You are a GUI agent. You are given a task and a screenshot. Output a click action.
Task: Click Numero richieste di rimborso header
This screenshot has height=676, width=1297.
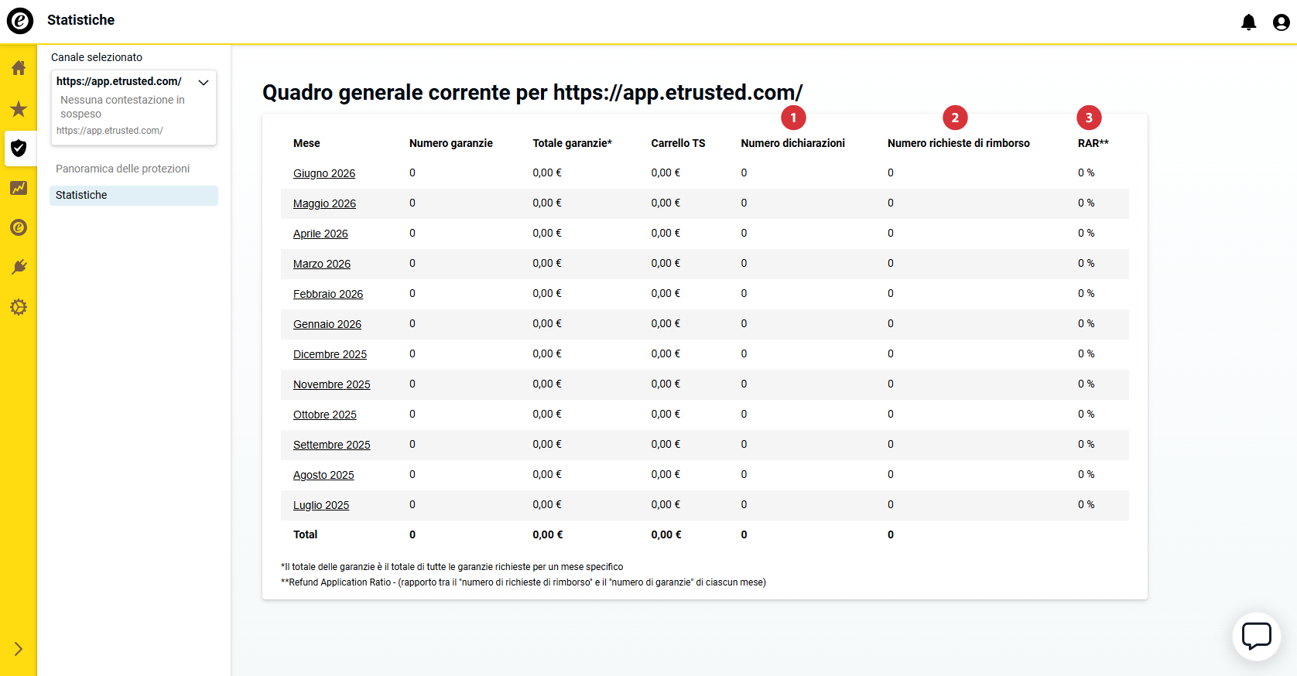pyautogui.click(x=959, y=143)
